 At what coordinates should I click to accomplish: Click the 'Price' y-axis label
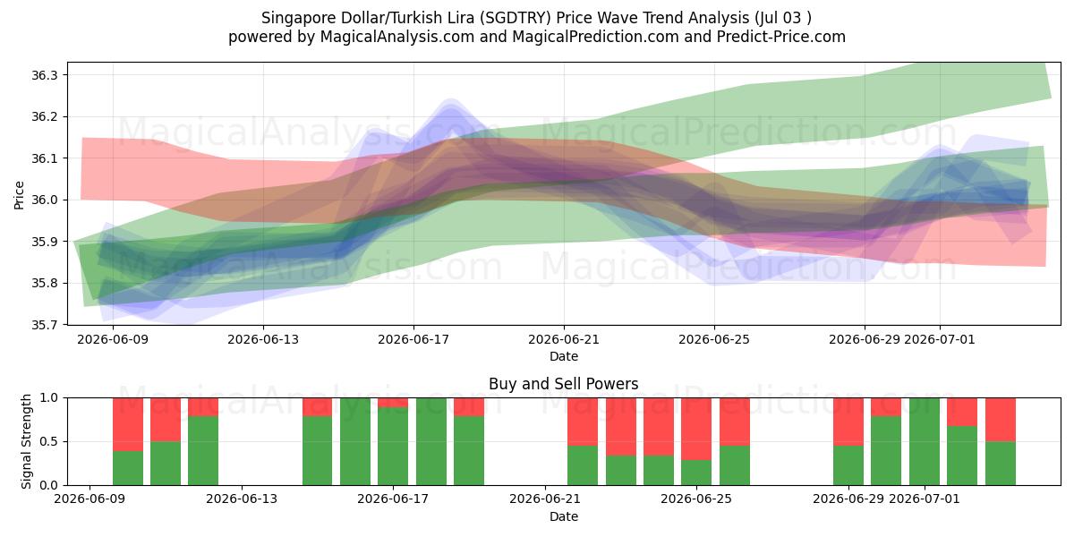[x=19, y=193]
